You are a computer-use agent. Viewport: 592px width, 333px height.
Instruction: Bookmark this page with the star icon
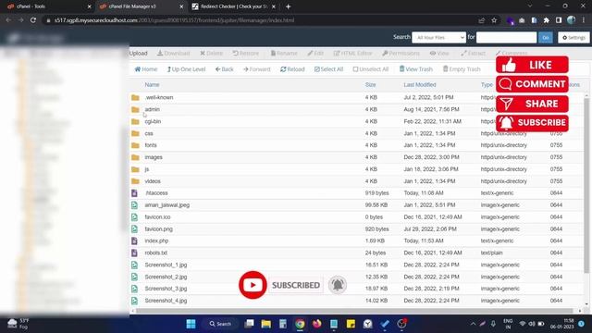coord(494,20)
